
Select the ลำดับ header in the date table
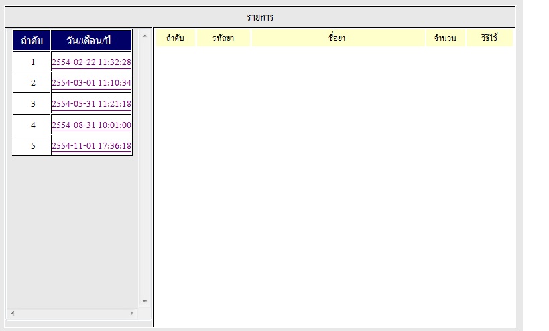(x=32, y=40)
